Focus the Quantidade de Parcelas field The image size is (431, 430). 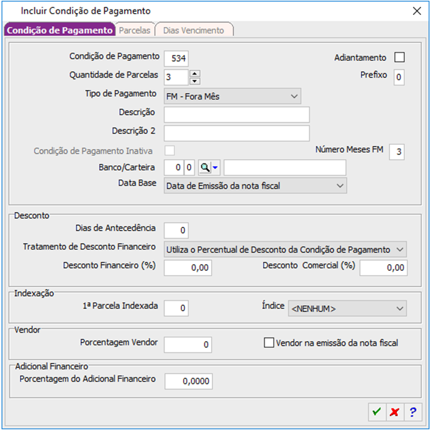tap(176, 77)
